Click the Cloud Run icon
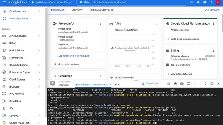Screen dimensions: 223x125 click(x=4, y=101)
